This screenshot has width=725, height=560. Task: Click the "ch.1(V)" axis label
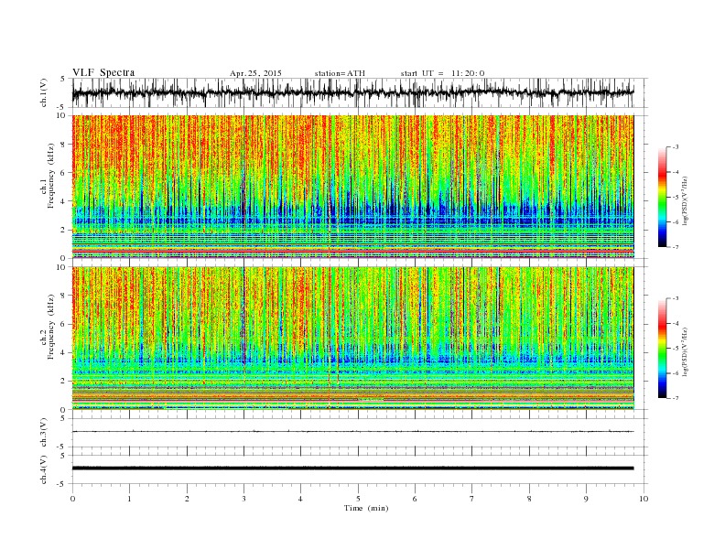pos(44,93)
